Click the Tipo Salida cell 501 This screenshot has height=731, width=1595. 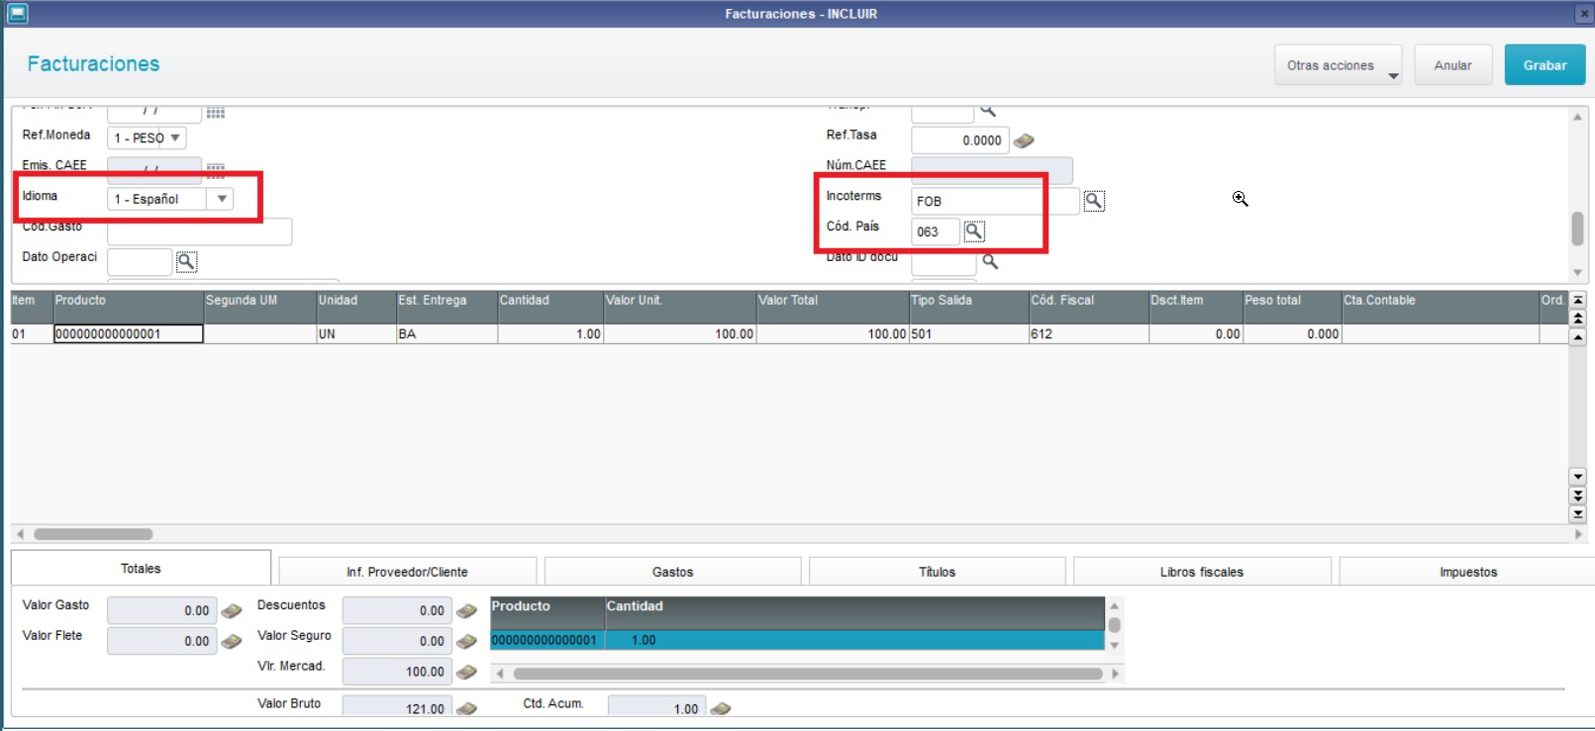click(969, 334)
